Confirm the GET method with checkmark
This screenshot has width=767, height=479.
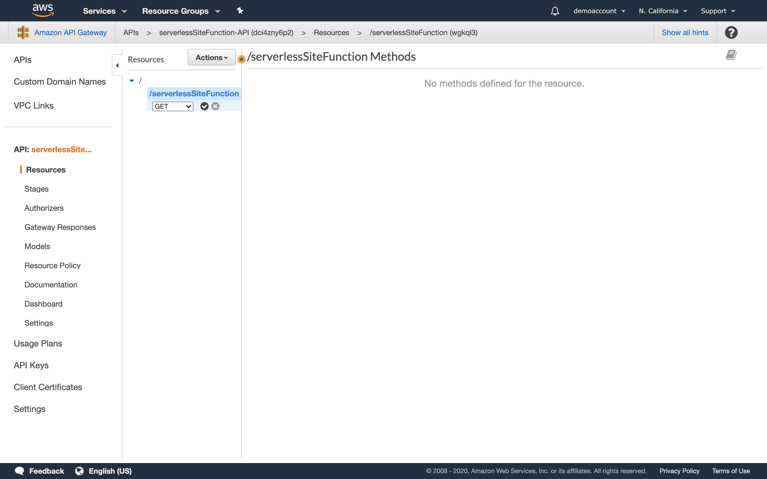tap(205, 106)
